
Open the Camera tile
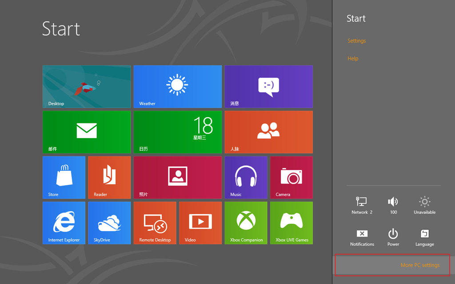[x=291, y=177]
